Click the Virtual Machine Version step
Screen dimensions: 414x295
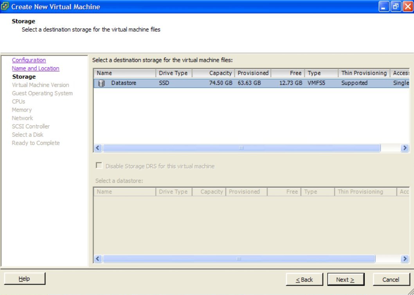point(40,85)
